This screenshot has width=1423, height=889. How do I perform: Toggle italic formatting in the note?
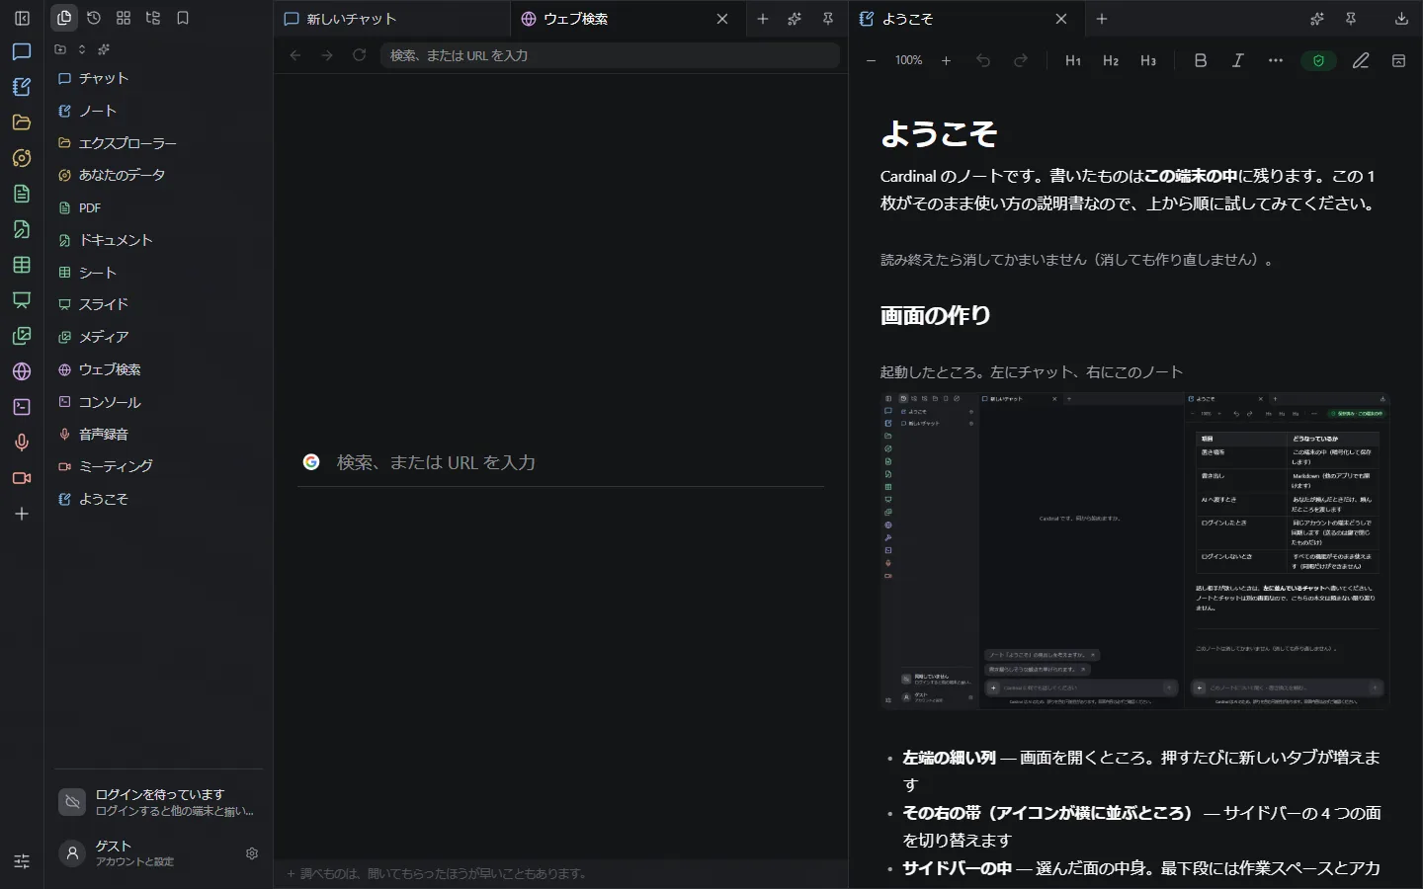click(x=1237, y=60)
